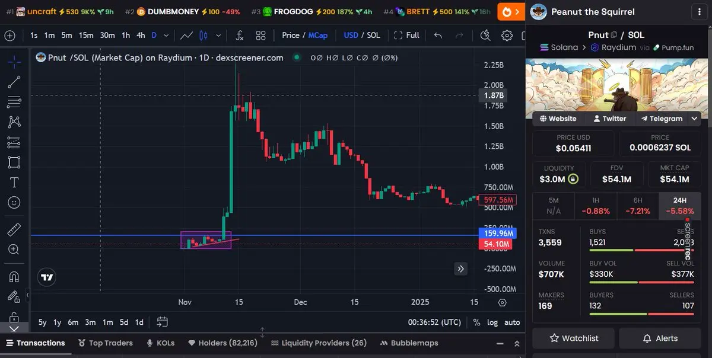
Task: Select the ruler measure tool
Action: (x=14, y=229)
